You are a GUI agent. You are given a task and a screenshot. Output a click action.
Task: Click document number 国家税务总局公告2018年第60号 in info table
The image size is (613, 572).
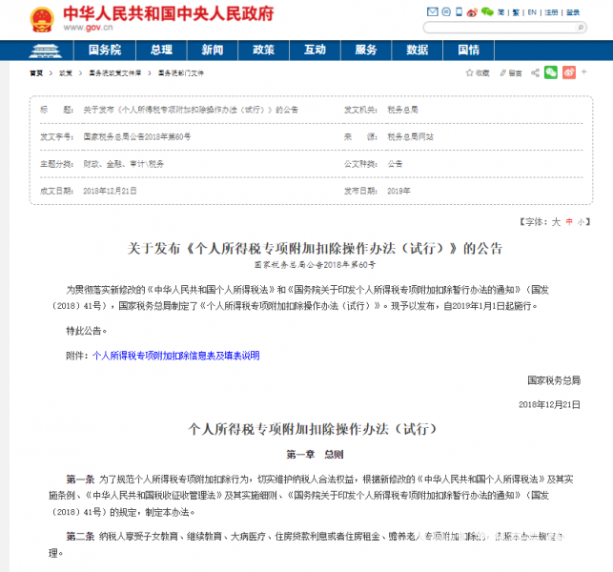137,137
